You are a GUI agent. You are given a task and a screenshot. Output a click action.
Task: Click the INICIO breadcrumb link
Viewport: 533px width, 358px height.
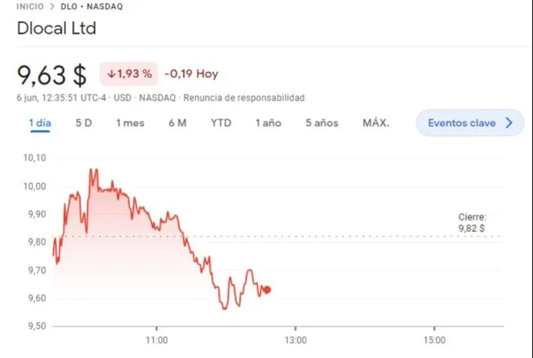click(29, 6)
